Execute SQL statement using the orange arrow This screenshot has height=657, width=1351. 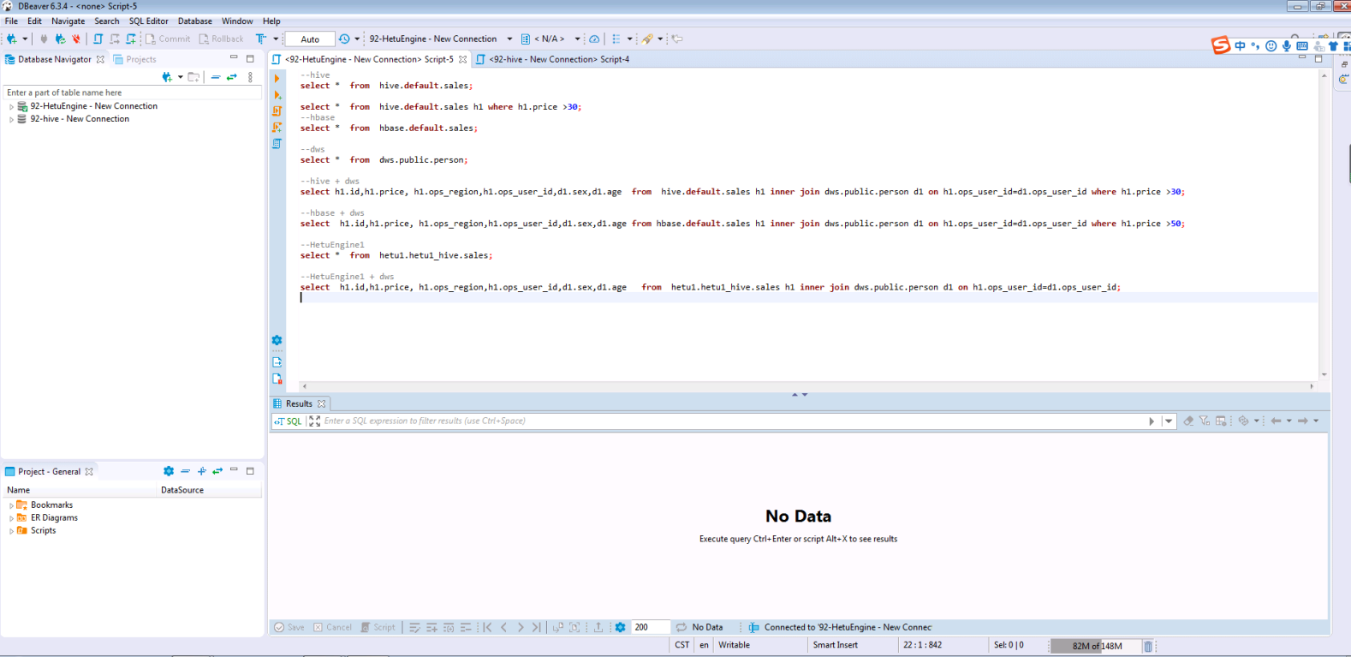[277, 78]
